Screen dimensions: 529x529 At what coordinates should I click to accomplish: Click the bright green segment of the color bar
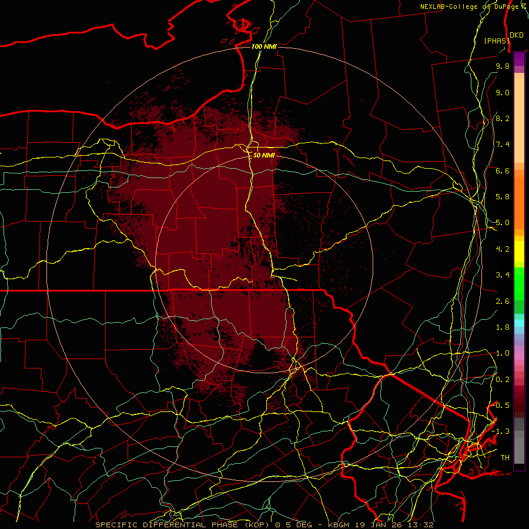pyautogui.click(x=519, y=283)
